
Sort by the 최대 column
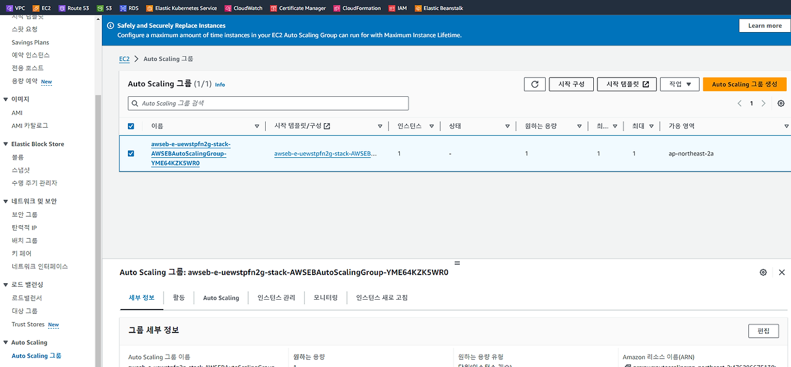[x=652, y=126]
